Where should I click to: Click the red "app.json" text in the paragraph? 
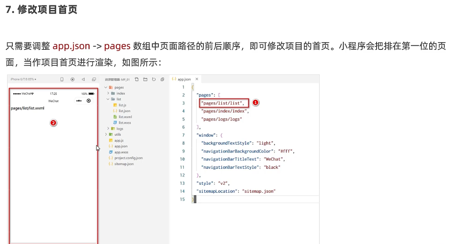point(71,46)
